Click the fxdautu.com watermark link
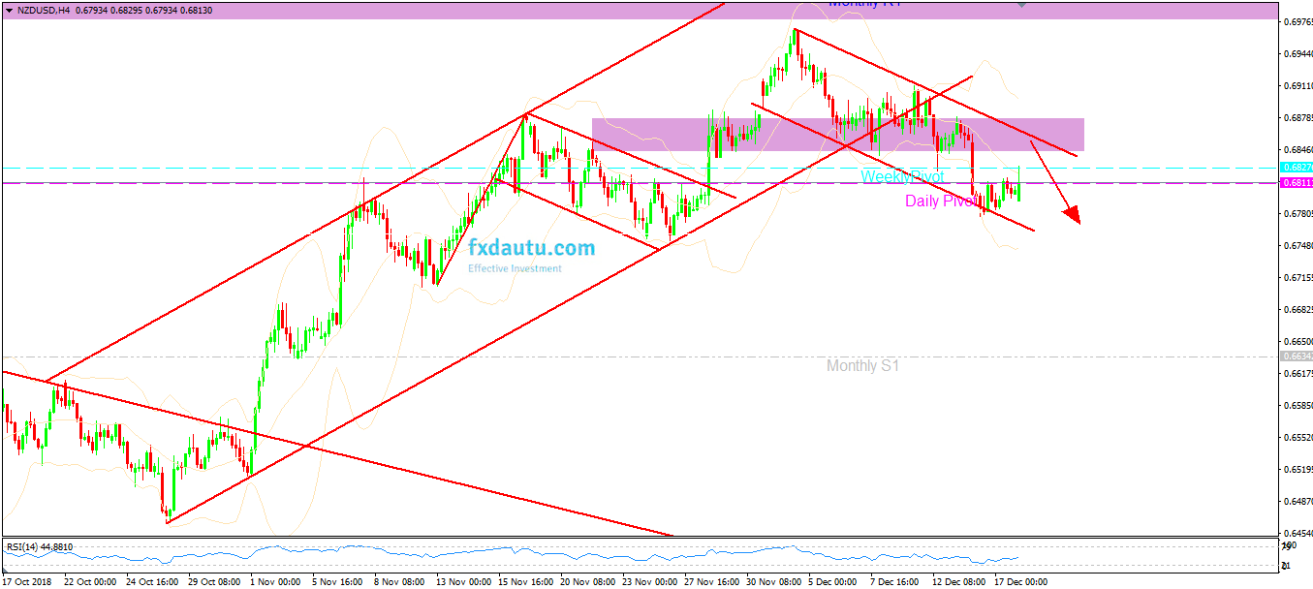 point(531,248)
